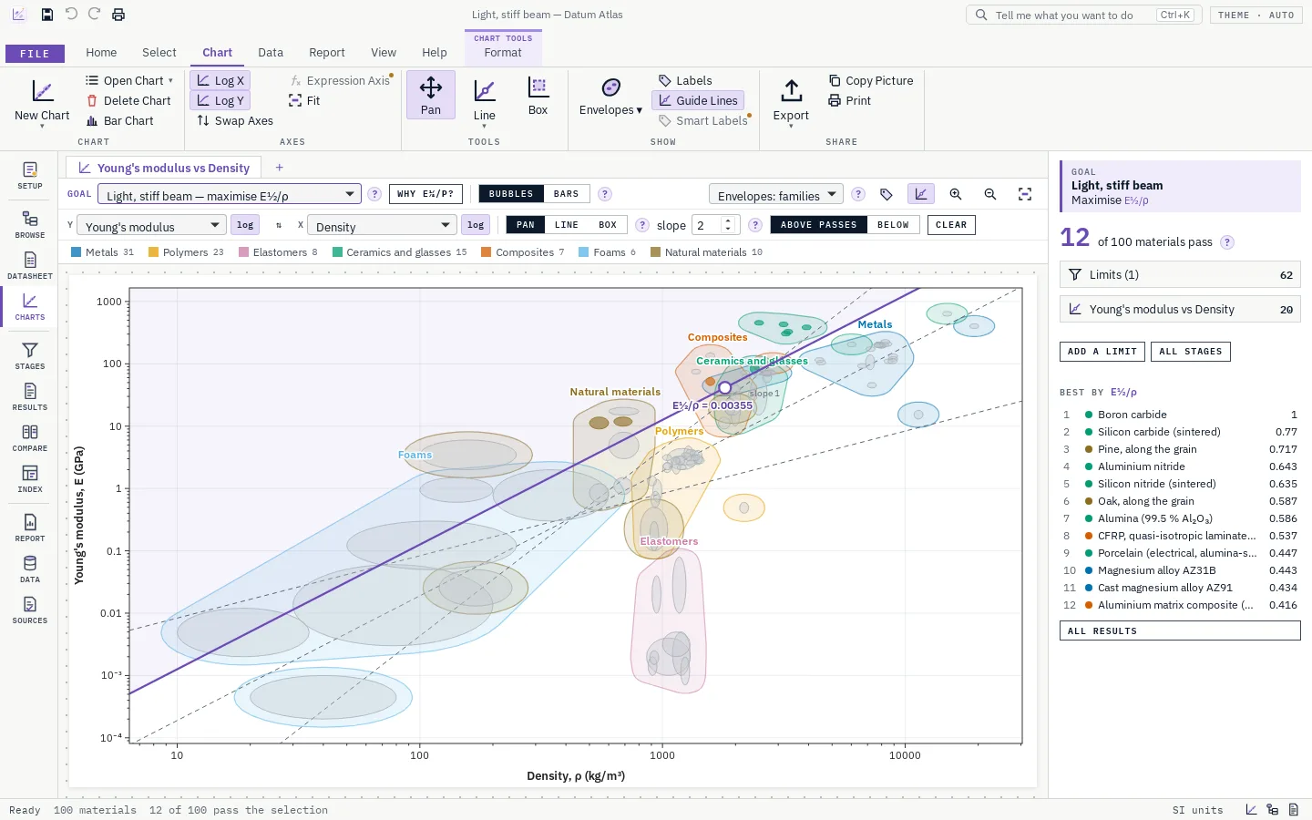Toggle the log button for the Y axis
1312x820 pixels.
pyautogui.click(x=245, y=225)
